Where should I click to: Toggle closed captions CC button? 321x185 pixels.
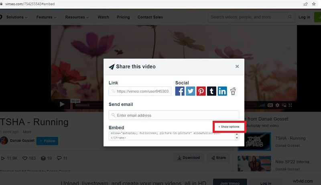(x=270, y=105)
